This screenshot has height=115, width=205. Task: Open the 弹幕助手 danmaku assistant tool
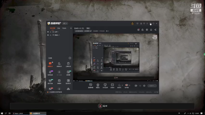click(50, 64)
